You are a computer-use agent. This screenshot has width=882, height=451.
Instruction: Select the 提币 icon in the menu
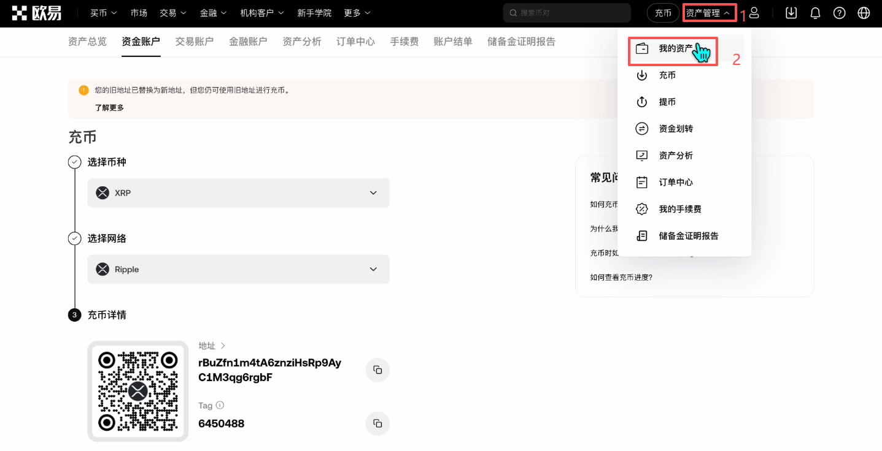click(x=641, y=102)
